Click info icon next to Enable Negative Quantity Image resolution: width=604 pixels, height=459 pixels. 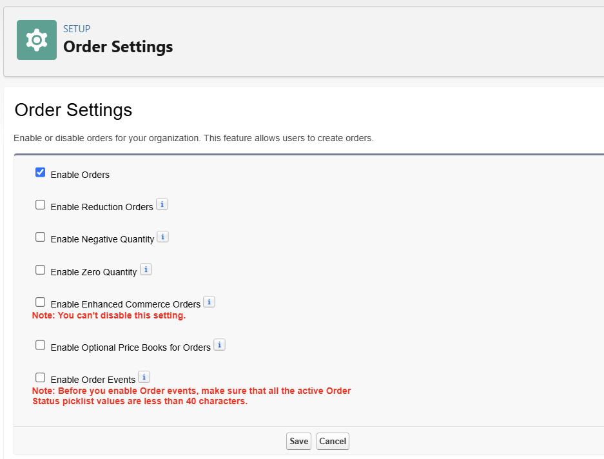click(163, 237)
